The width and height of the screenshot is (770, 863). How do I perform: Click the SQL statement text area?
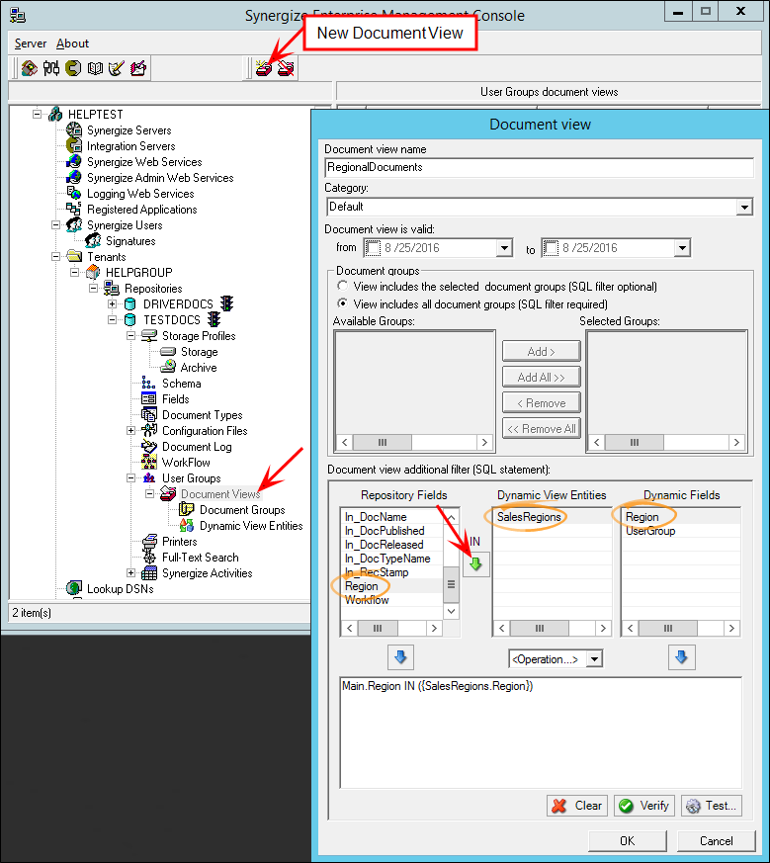(541, 733)
